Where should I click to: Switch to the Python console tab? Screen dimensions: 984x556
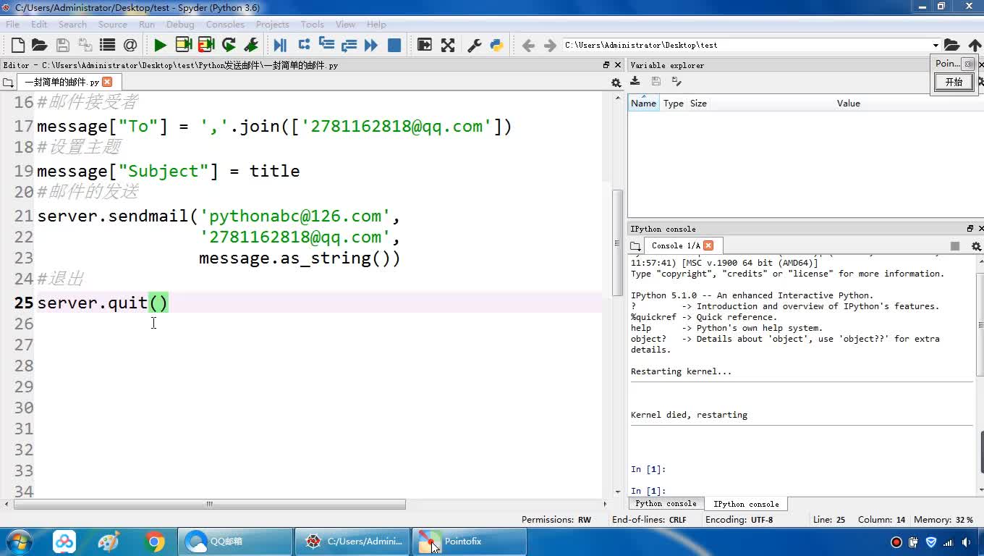point(666,504)
